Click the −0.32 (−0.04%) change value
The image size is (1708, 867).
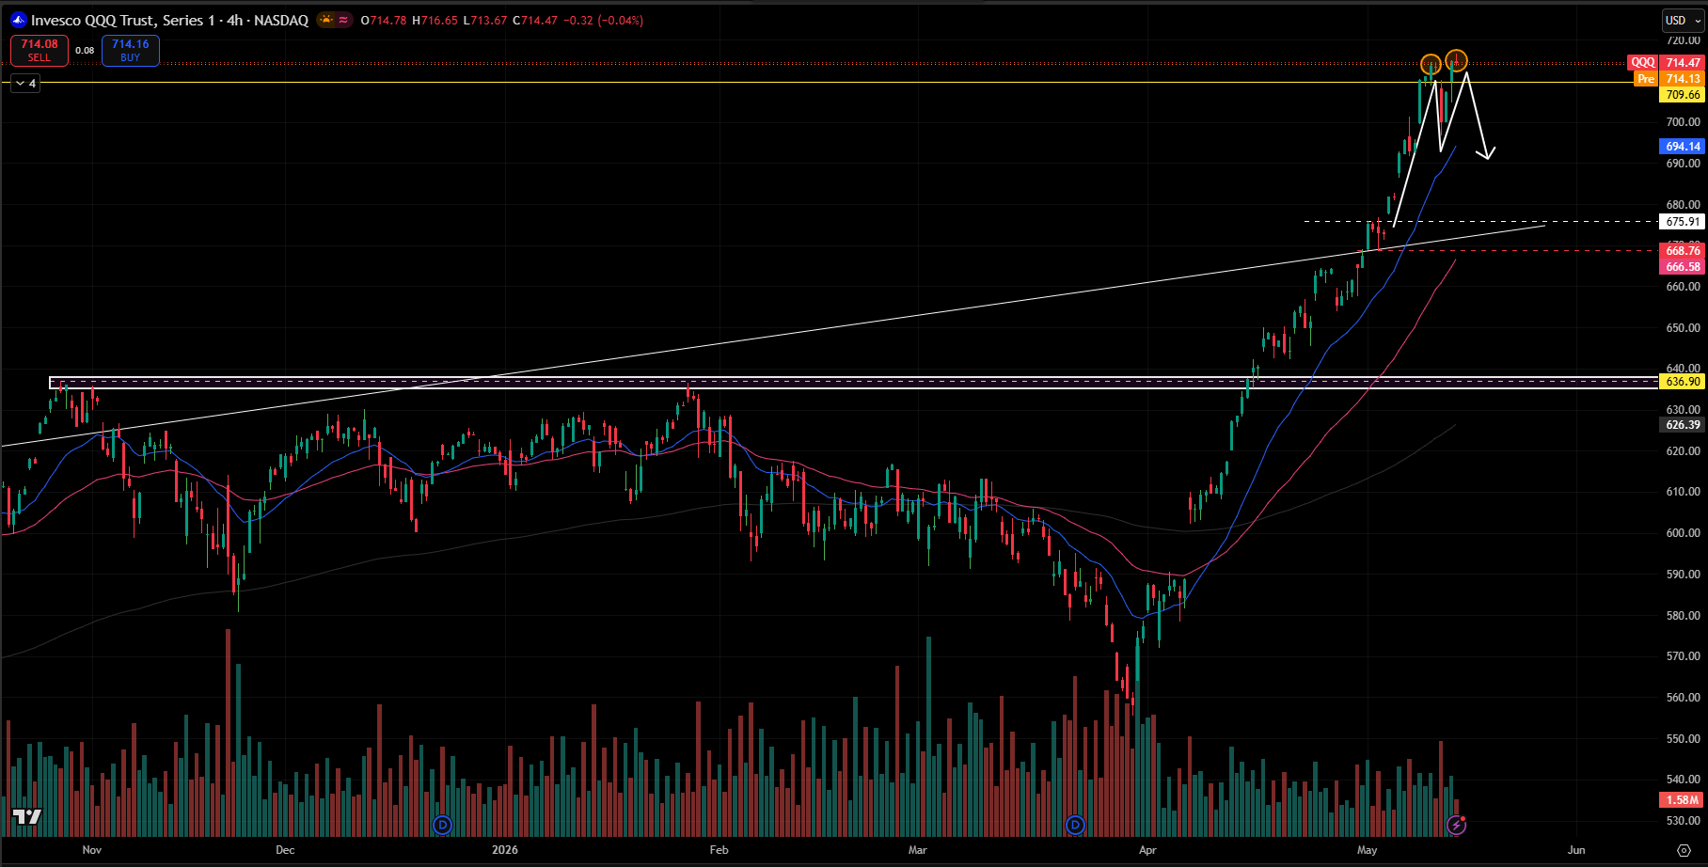tap(604, 20)
